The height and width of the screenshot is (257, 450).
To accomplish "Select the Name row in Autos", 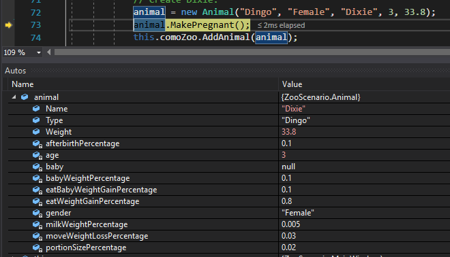I will (229, 109).
